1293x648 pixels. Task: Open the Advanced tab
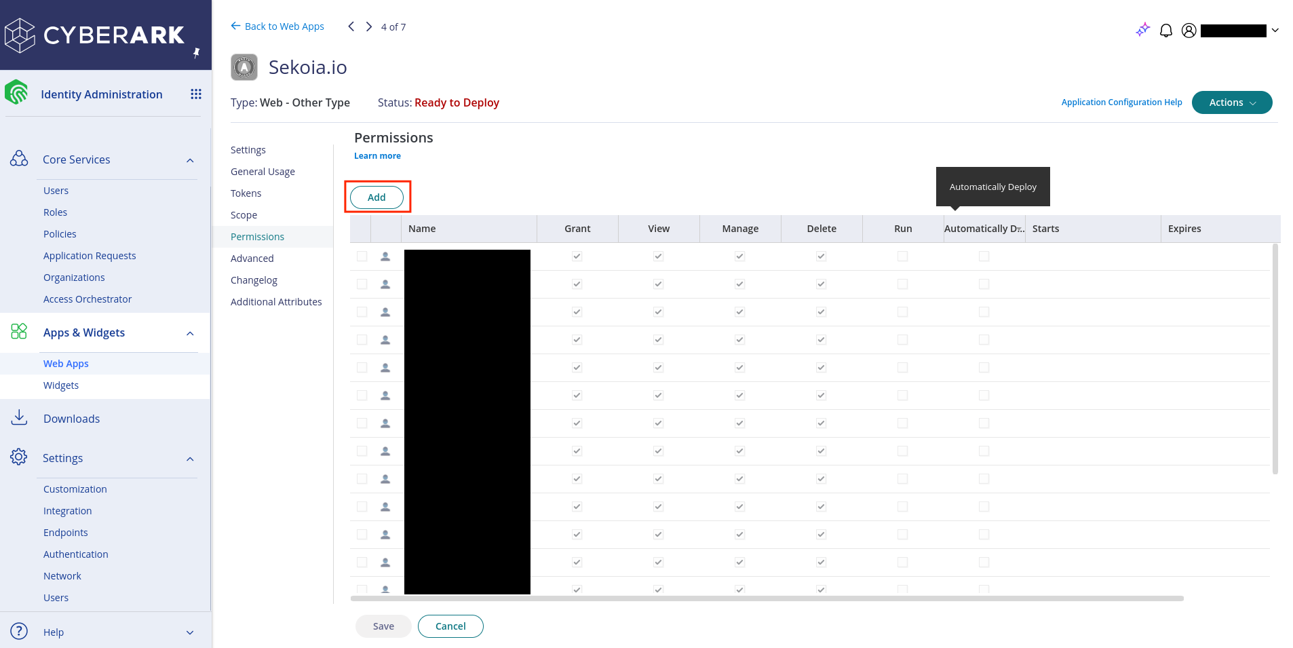pos(252,259)
